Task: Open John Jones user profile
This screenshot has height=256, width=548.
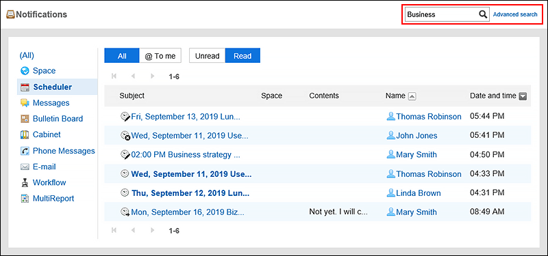Action: pos(416,135)
